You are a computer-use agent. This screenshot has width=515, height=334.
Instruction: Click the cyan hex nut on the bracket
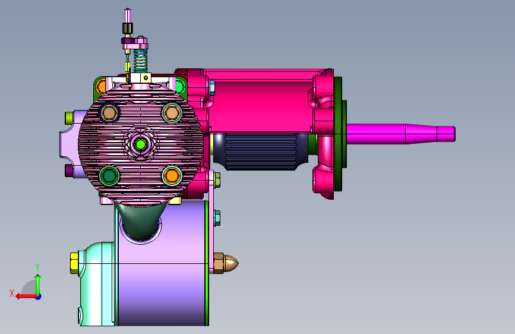(217, 218)
